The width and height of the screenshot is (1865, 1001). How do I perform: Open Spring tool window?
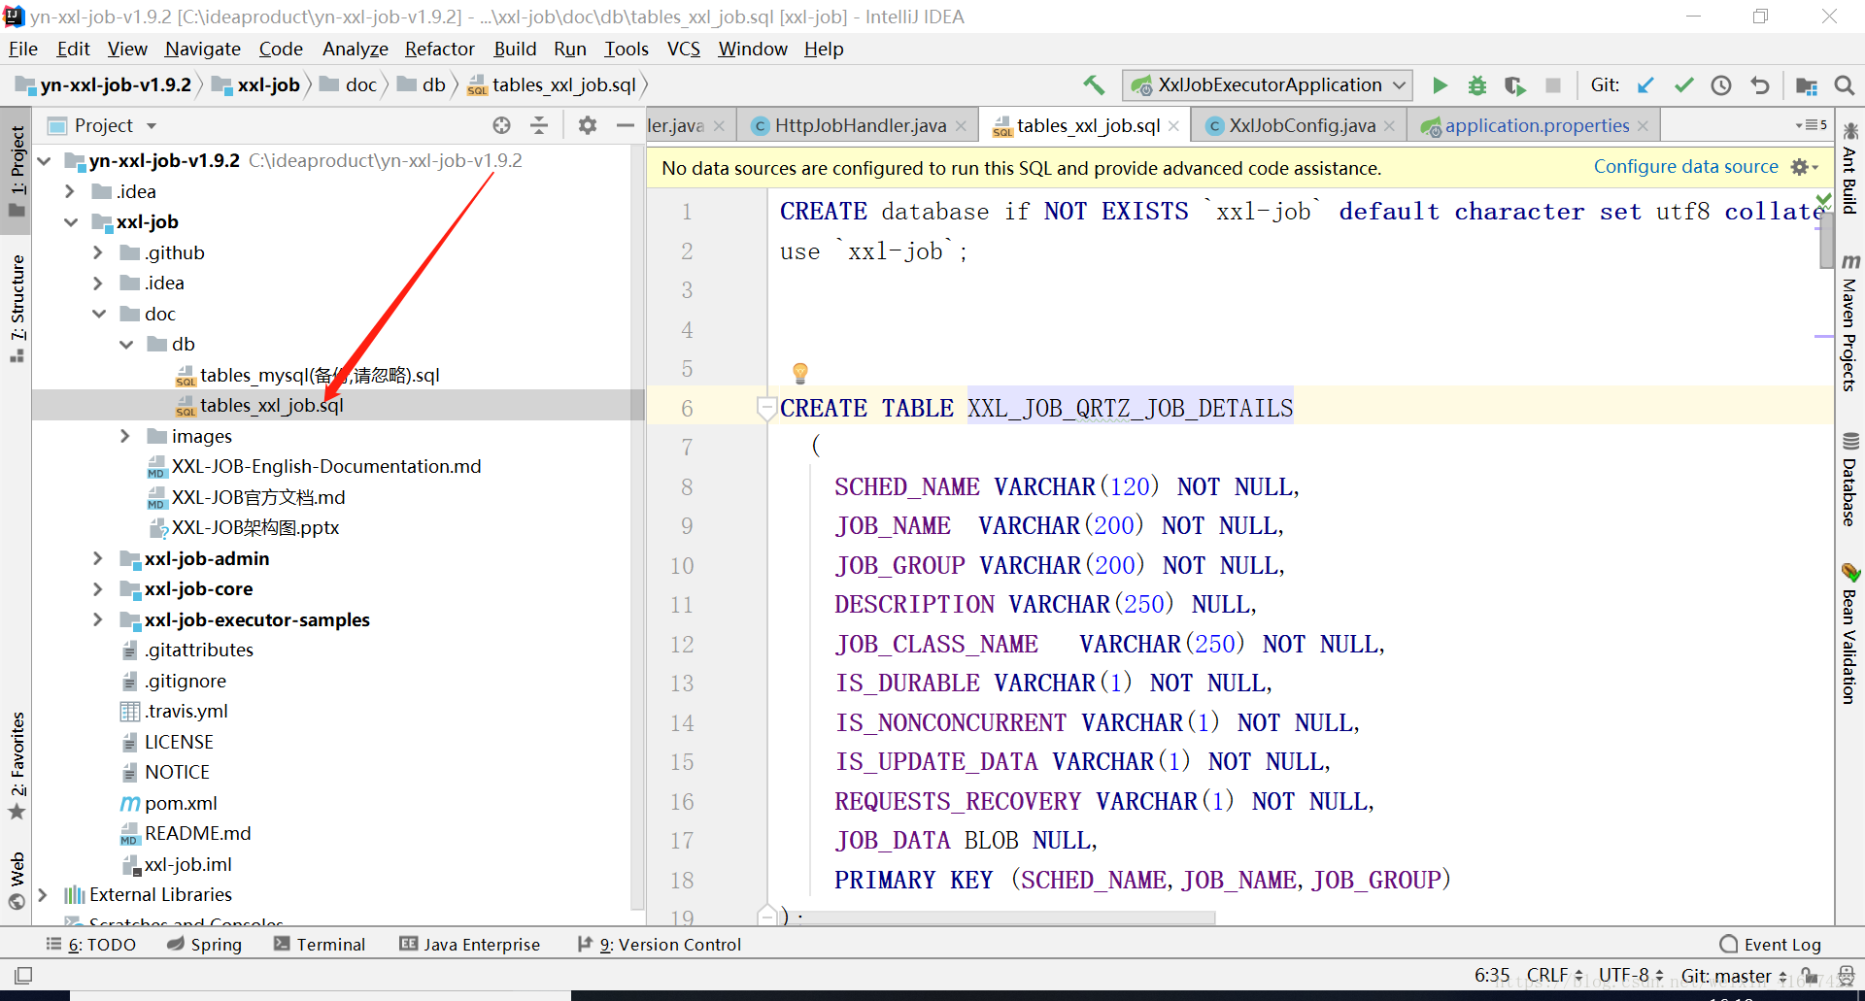(x=204, y=944)
